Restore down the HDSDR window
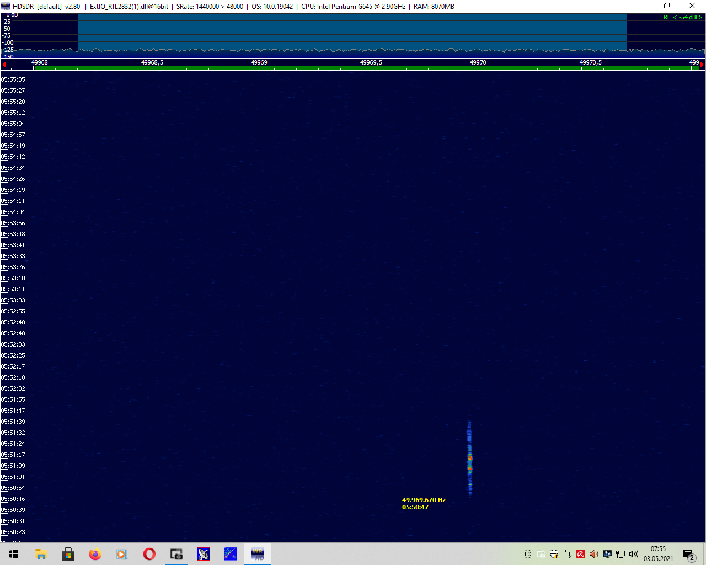 point(667,6)
